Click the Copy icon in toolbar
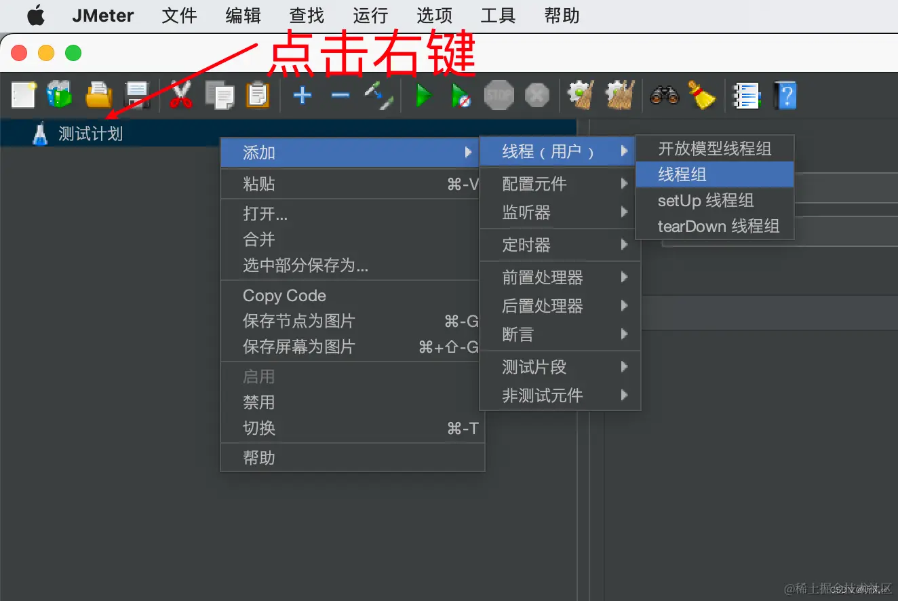Image resolution: width=898 pixels, height=601 pixels. (219, 95)
